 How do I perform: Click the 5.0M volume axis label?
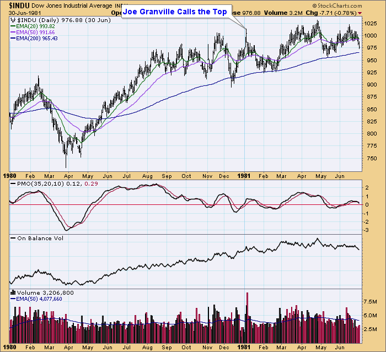click(370, 315)
